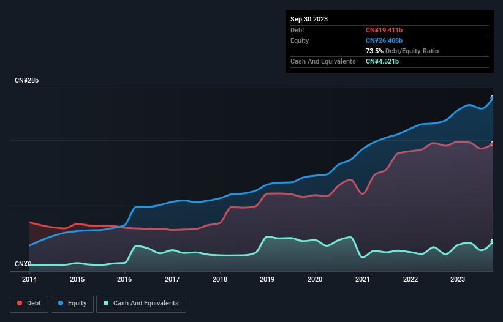Click the CN¥26.408b equity value
The image size is (503, 322).
(x=384, y=40)
